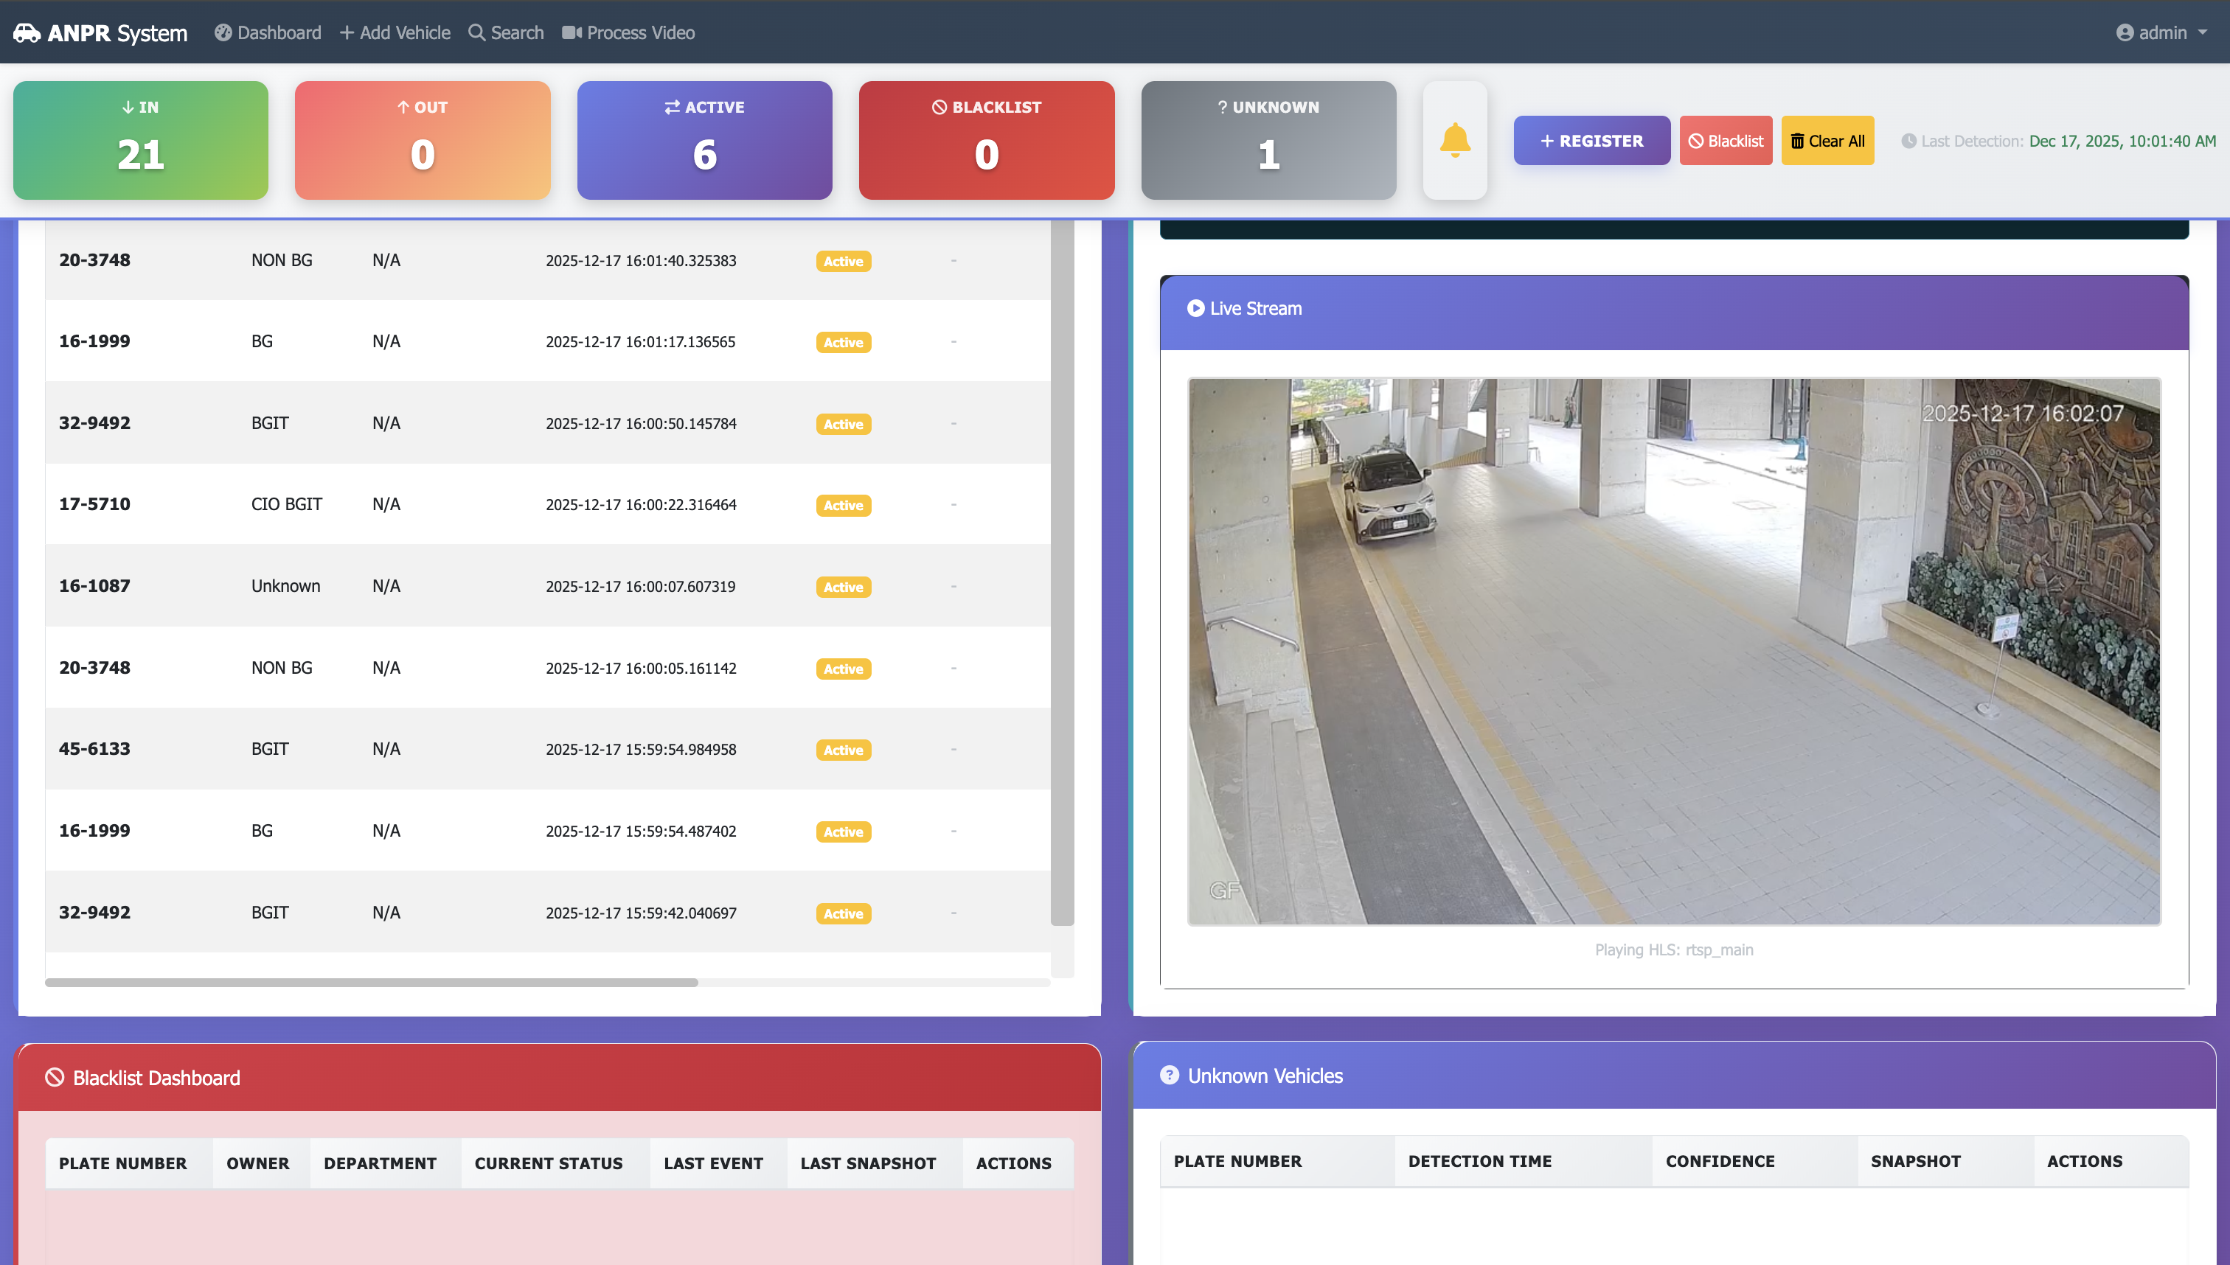Click the notification bell icon
The image size is (2230, 1265).
pyautogui.click(x=1454, y=140)
